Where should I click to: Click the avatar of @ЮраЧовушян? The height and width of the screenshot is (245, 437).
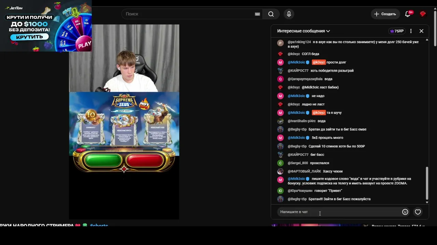point(280,191)
